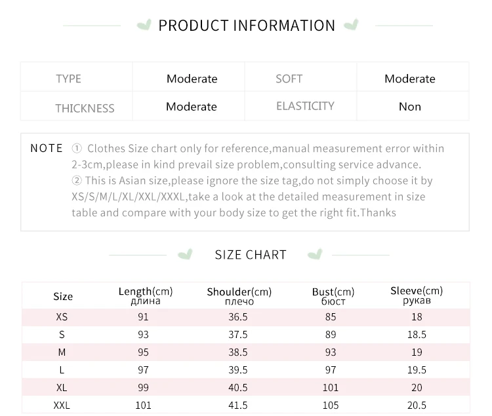Click the Length(cm) column header
Image resolution: width=492 pixels, height=416 pixels.
pos(146,295)
